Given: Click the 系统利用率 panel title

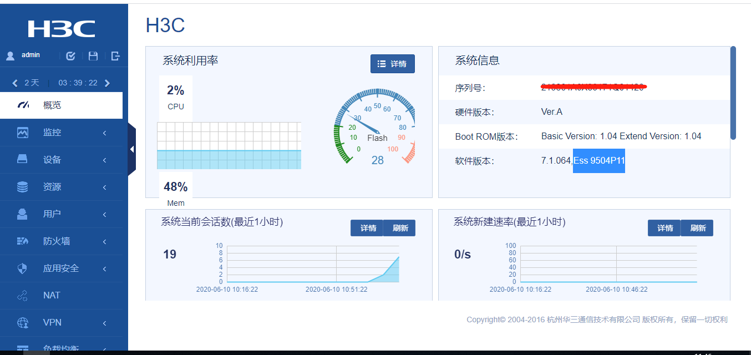Looking at the screenshot, I should [190, 61].
